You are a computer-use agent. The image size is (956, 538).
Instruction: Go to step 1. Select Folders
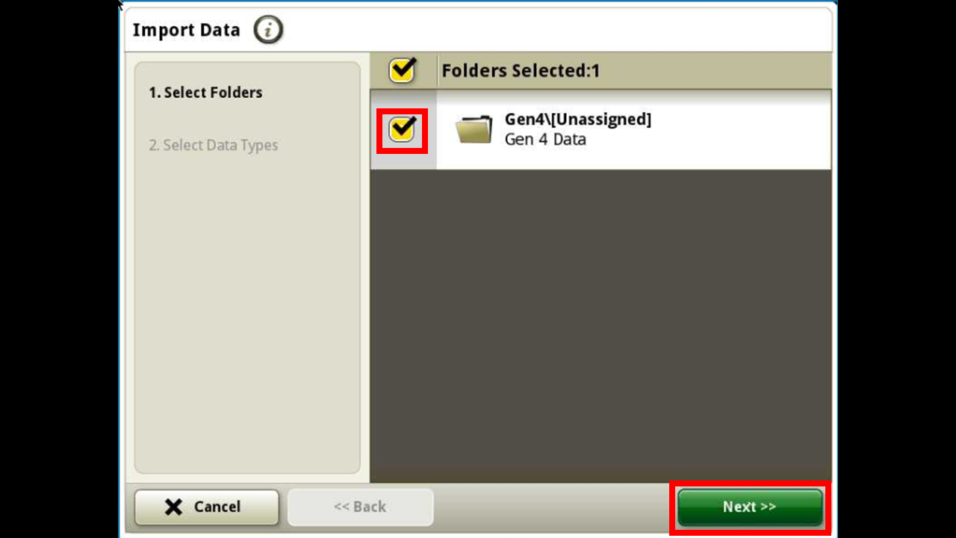click(205, 93)
